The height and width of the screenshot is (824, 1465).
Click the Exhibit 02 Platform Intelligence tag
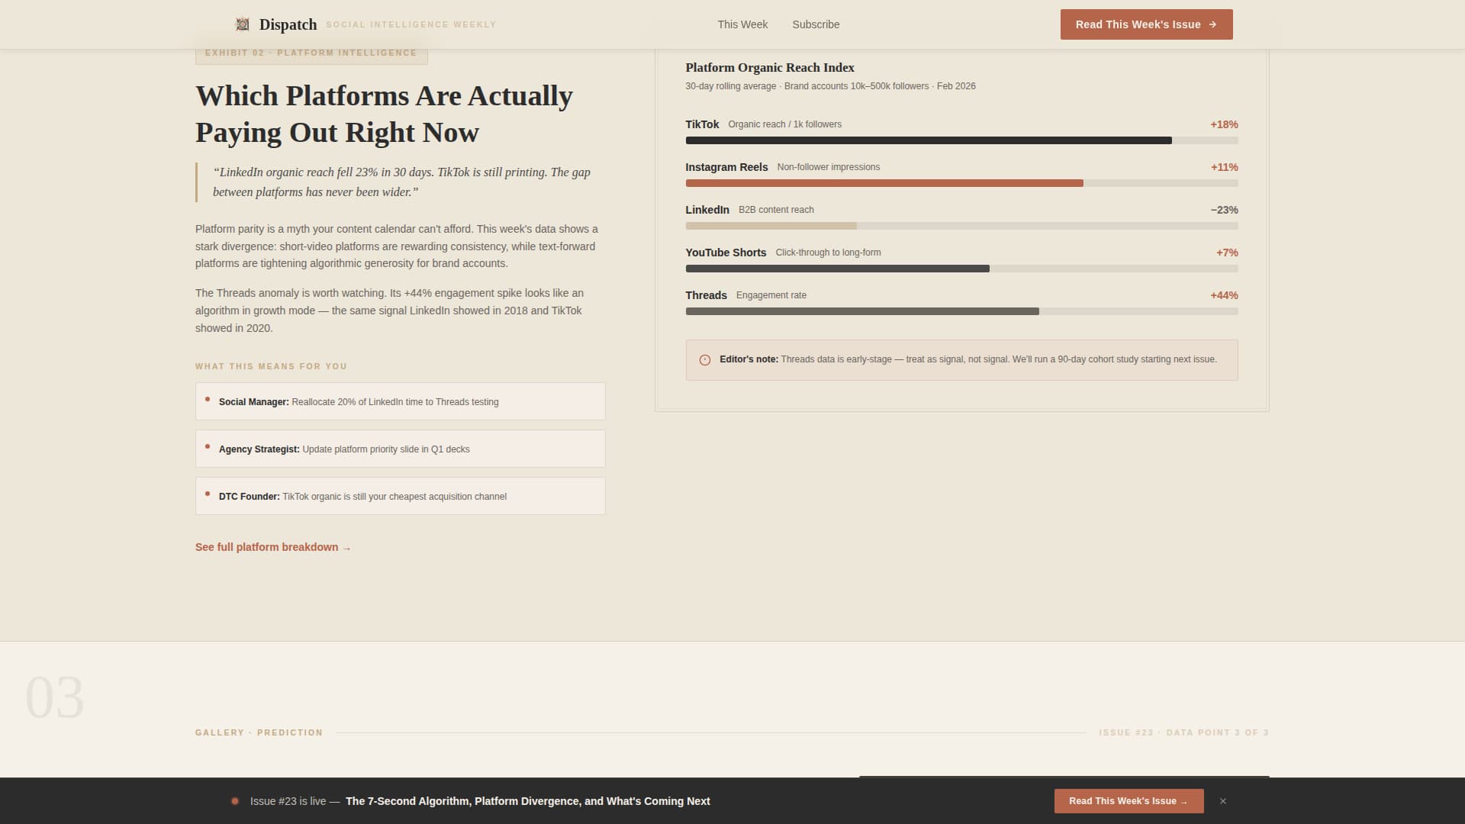coord(311,53)
